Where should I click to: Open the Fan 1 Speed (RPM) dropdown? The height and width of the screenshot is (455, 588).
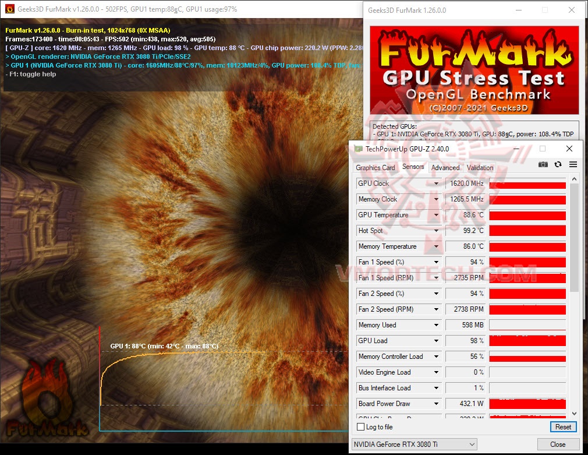pyautogui.click(x=436, y=278)
